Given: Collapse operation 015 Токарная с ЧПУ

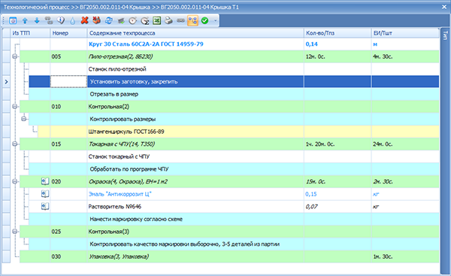Looking at the screenshot, I should (x=15, y=144).
